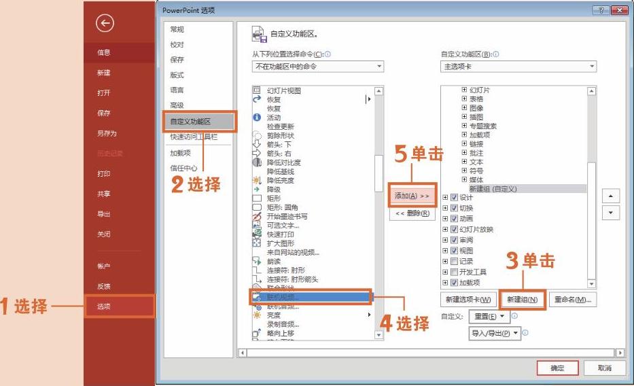Select 常规 in options categories
Image resolution: width=634 pixels, height=386 pixels.
(x=177, y=29)
